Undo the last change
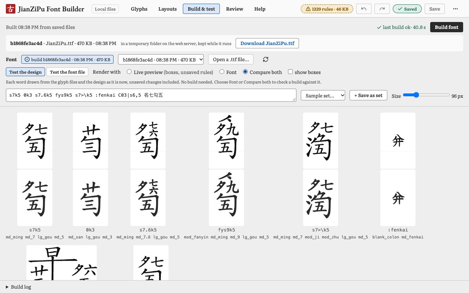The image size is (469, 293). click(364, 9)
